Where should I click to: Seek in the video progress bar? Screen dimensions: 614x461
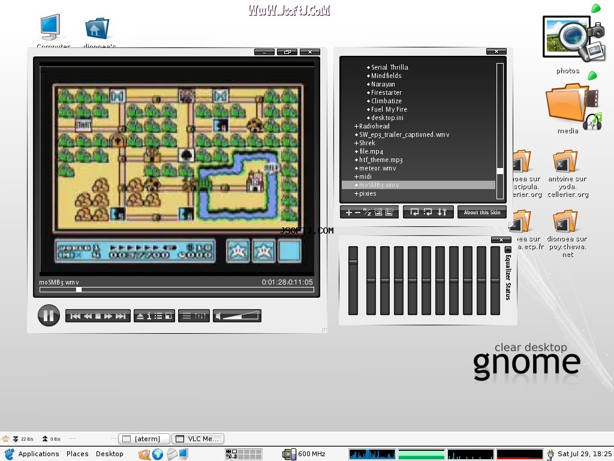click(x=177, y=290)
